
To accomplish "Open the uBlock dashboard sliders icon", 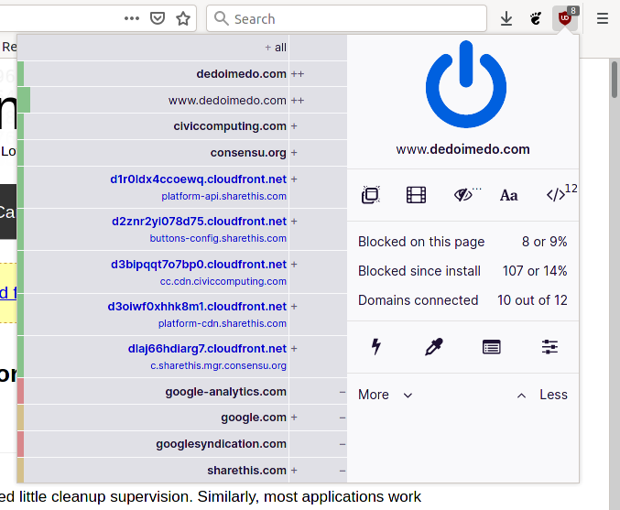I will [x=549, y=347].
